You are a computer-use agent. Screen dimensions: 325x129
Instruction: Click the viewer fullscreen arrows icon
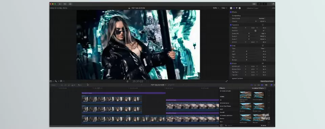tap(226, 81)
